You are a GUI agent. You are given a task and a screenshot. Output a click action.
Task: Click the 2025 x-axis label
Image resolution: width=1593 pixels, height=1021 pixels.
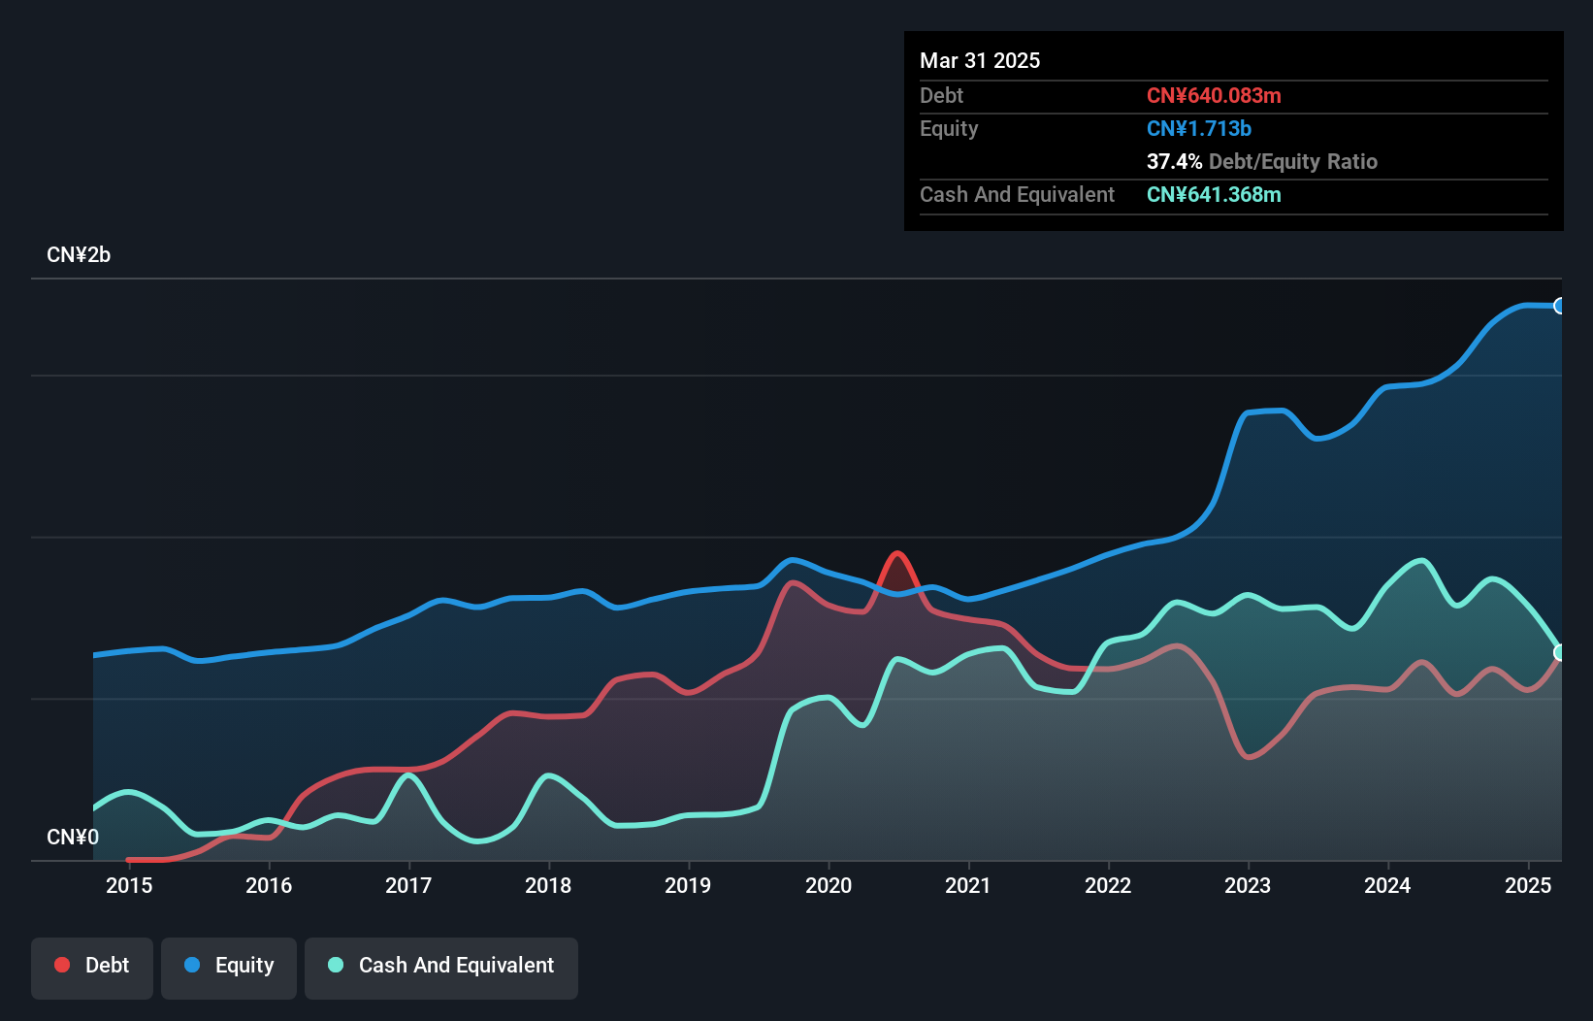[x=1528, y=885]
